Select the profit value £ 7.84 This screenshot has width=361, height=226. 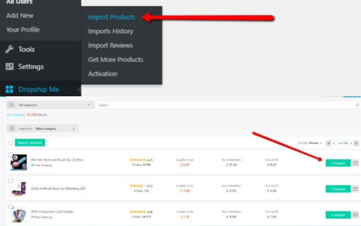272,217
